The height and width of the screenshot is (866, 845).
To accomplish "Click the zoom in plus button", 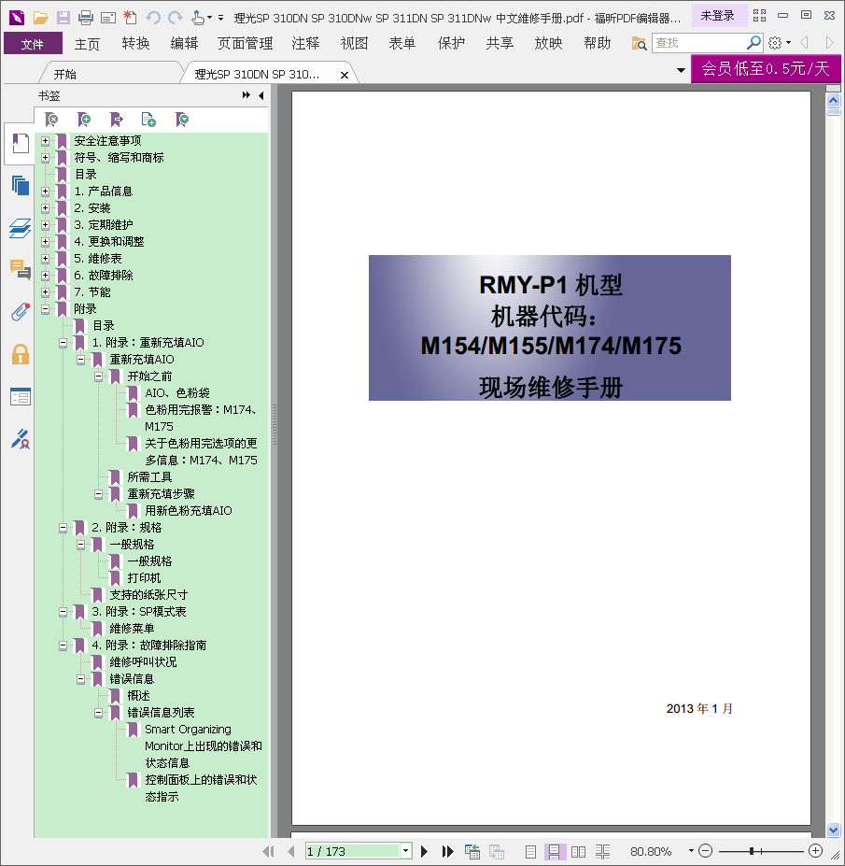I will coord(816,851).
